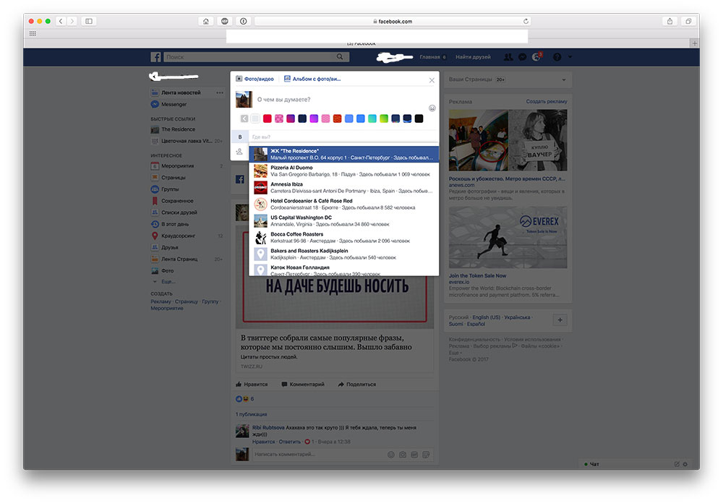Click the Нравится button under post
Image resolution: width=723 pixels, height=503 pixels.
click(252, 384)
